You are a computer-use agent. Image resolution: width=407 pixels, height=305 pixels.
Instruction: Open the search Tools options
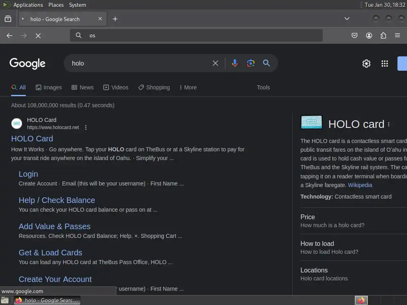pyautogui.click(x=263, y=87)
